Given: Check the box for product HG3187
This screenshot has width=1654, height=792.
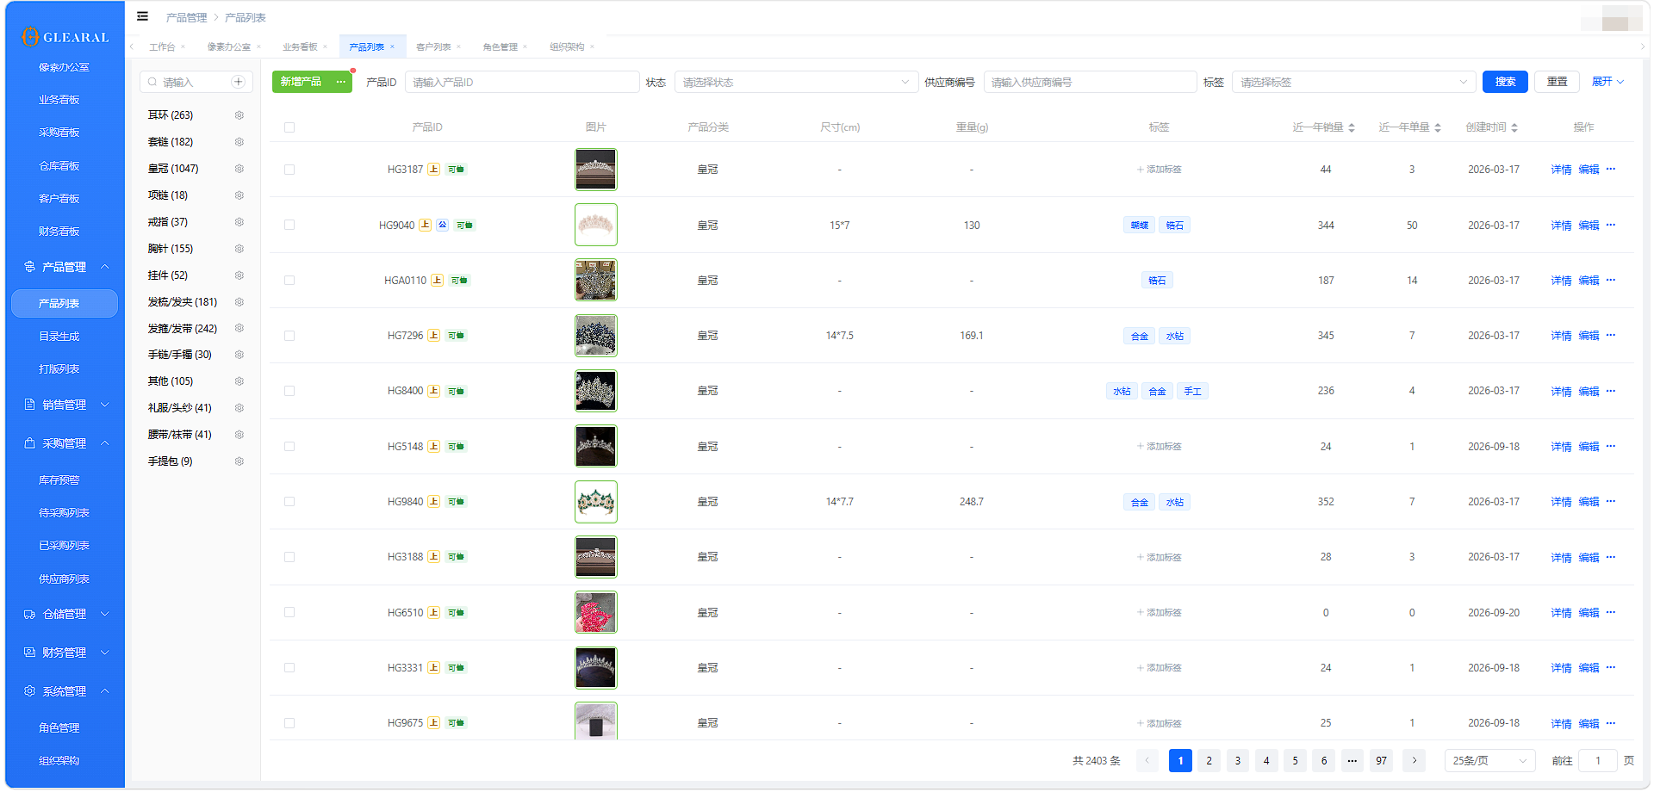Looking at the screenshot, I should (289, 170).
